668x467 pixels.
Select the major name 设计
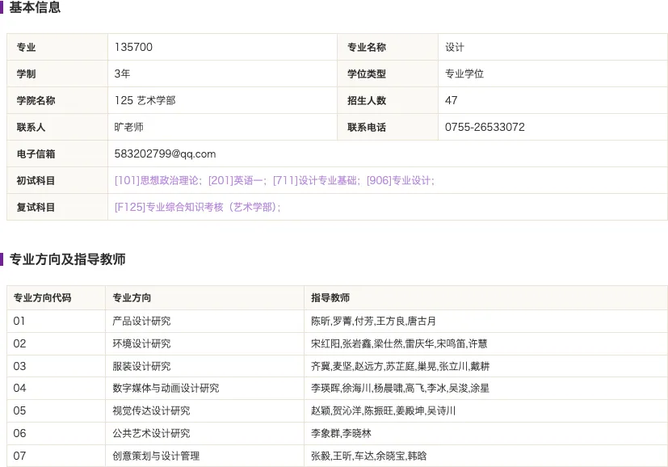coord(455,48)
